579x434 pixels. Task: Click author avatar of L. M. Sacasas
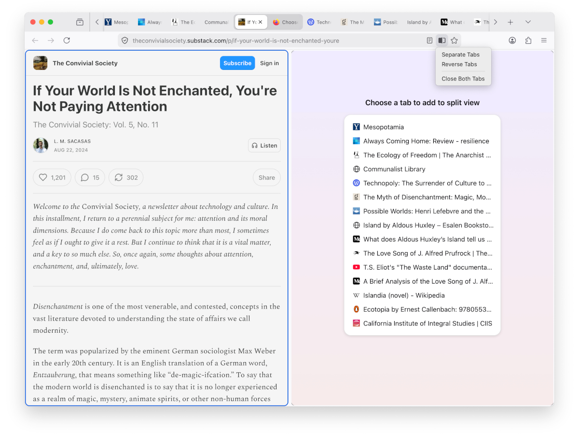[x=41, y=146]
